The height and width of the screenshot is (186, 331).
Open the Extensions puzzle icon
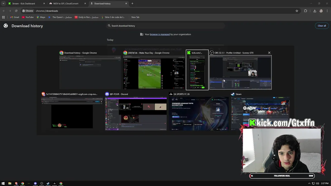[x=306, y=11]
